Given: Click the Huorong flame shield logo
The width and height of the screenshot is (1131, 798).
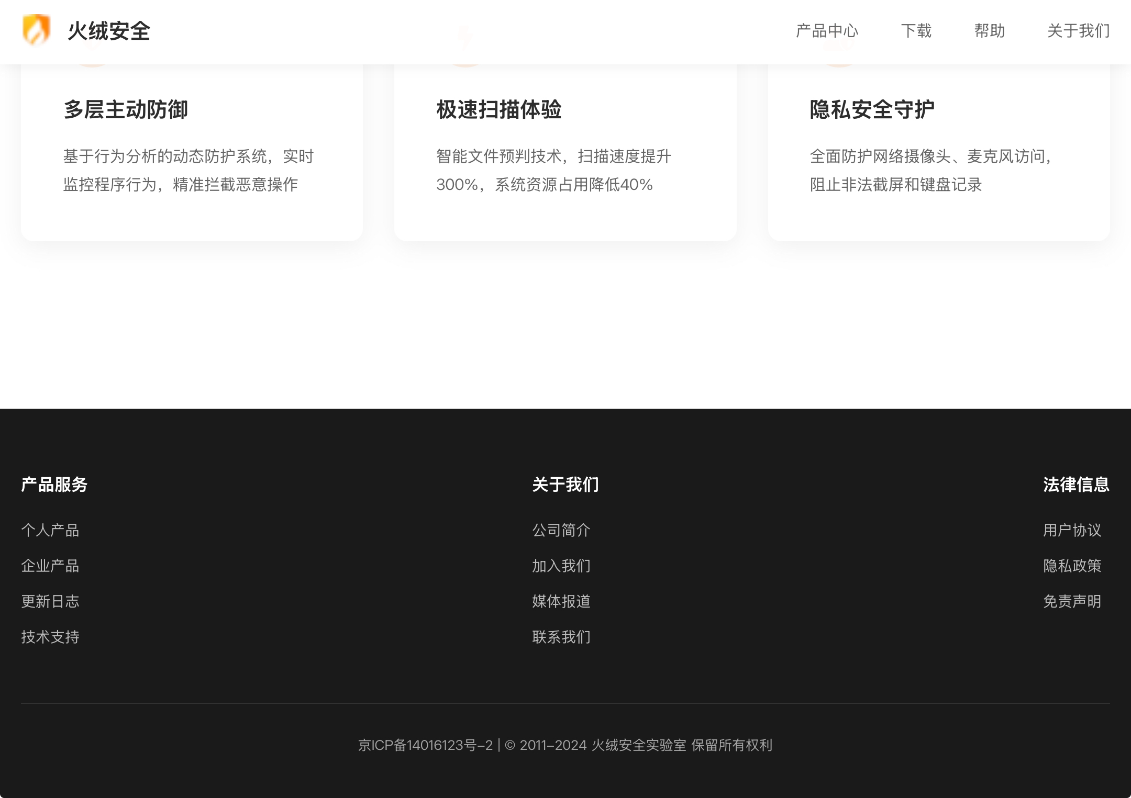Looking at the screenshot, I should click(x=37, y=30).
